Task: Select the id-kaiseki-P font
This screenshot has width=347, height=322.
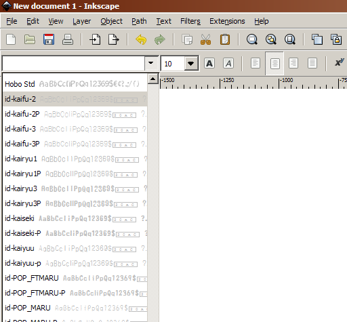Action: pyautogui.click(x=75, y=233)
